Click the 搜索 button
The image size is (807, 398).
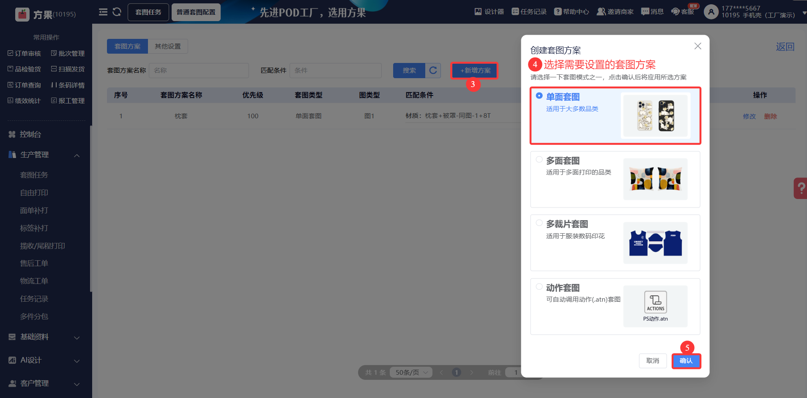(x=409, y=71)
